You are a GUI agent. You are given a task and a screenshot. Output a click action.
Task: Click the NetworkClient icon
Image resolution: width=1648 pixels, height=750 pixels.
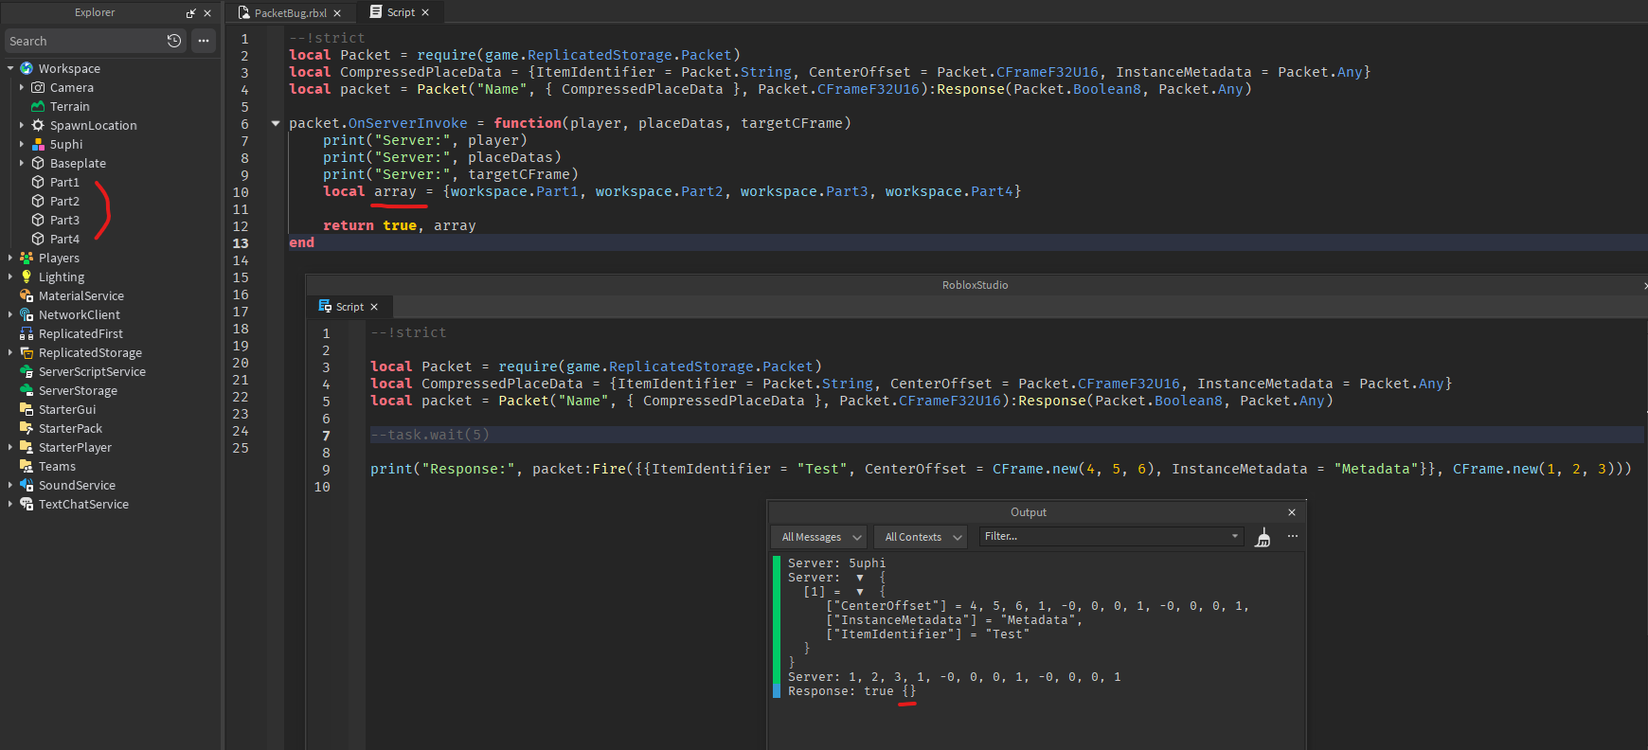point(27,314)
